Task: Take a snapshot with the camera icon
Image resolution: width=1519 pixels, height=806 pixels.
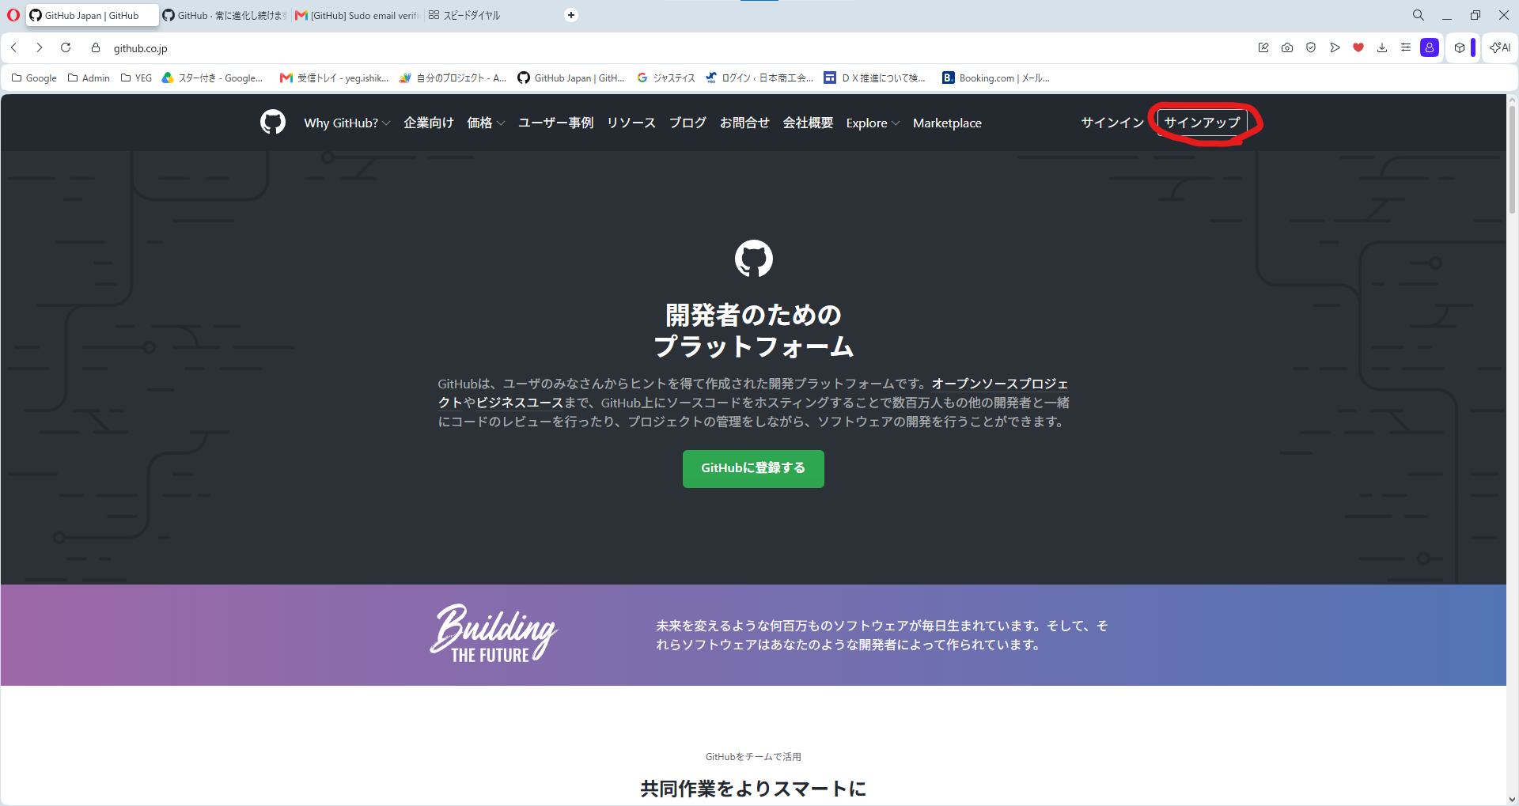Action: point(1287,47)
